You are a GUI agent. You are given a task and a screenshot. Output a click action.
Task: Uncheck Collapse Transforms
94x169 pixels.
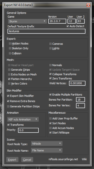point(50,74)
